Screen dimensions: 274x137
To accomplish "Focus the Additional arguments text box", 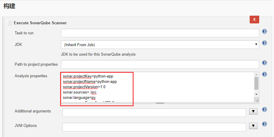I will (154, 112).
